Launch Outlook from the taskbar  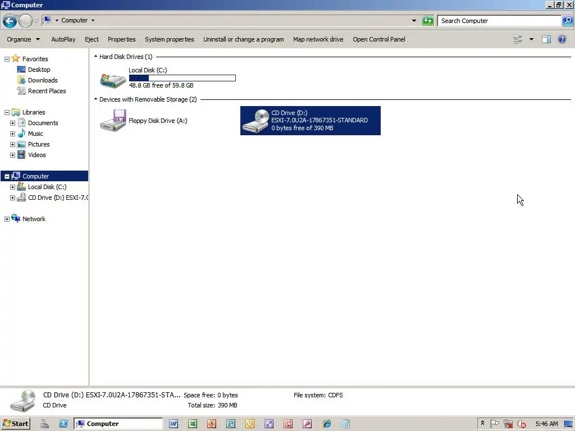250,424
